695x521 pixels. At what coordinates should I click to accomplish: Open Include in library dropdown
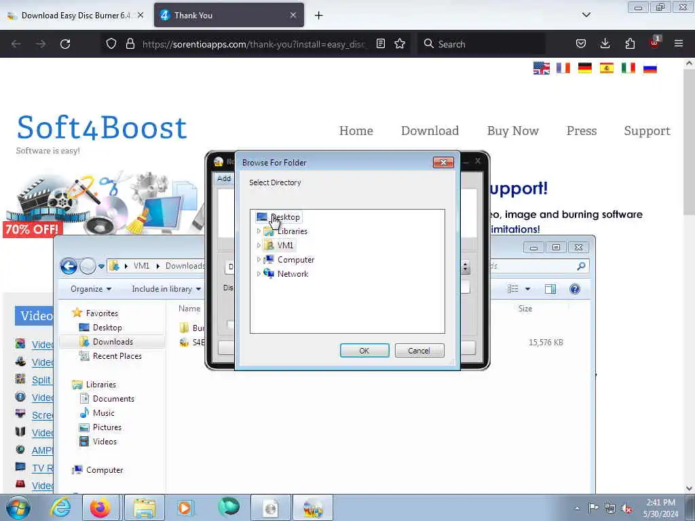(166, 289)
